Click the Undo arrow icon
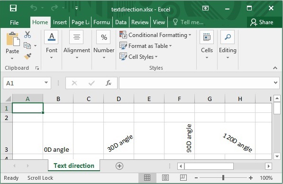Screen dimensions: 283x184 [x=34, y=8]
